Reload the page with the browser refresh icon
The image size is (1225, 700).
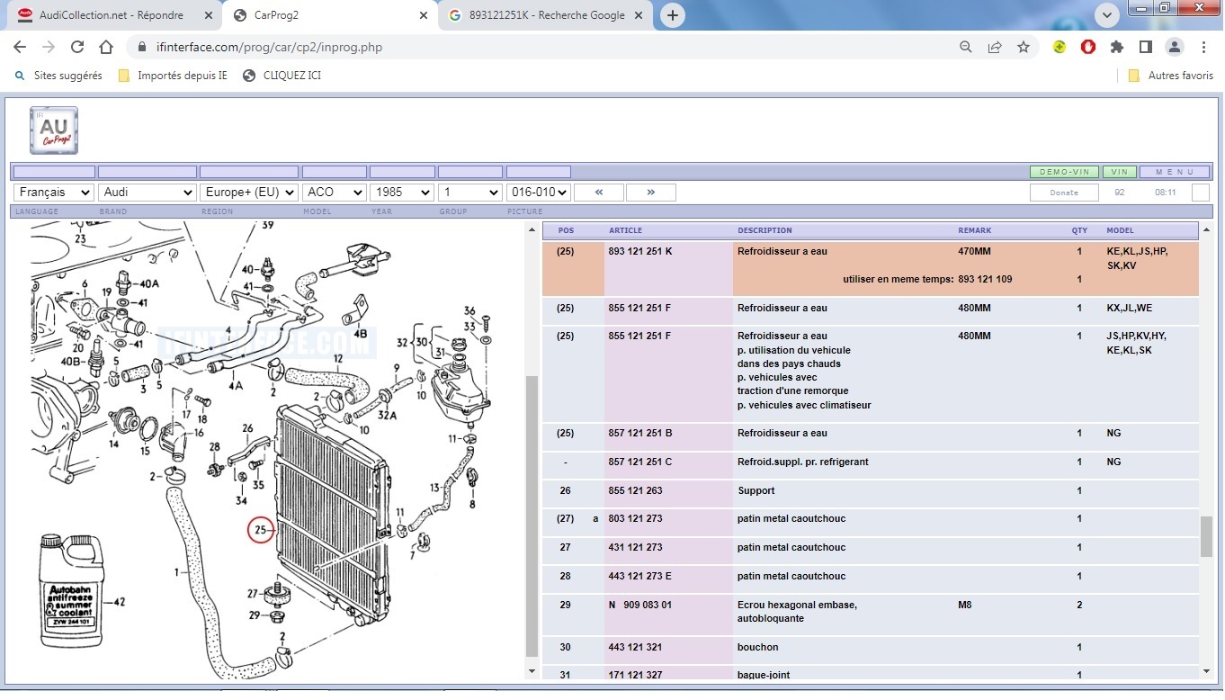[x=77, y=47]
